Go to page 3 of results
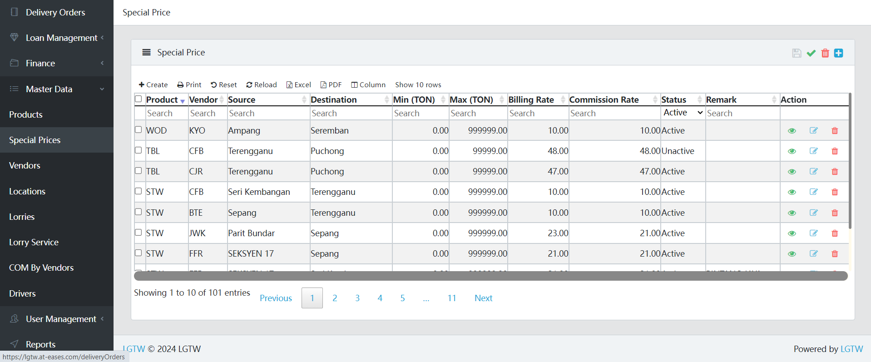This screenshot has height=362, width=871. tap(357, 298)
